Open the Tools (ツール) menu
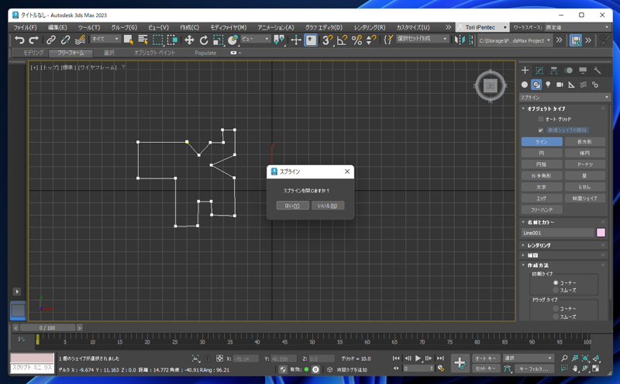620x384 pixels. [89, 27]
